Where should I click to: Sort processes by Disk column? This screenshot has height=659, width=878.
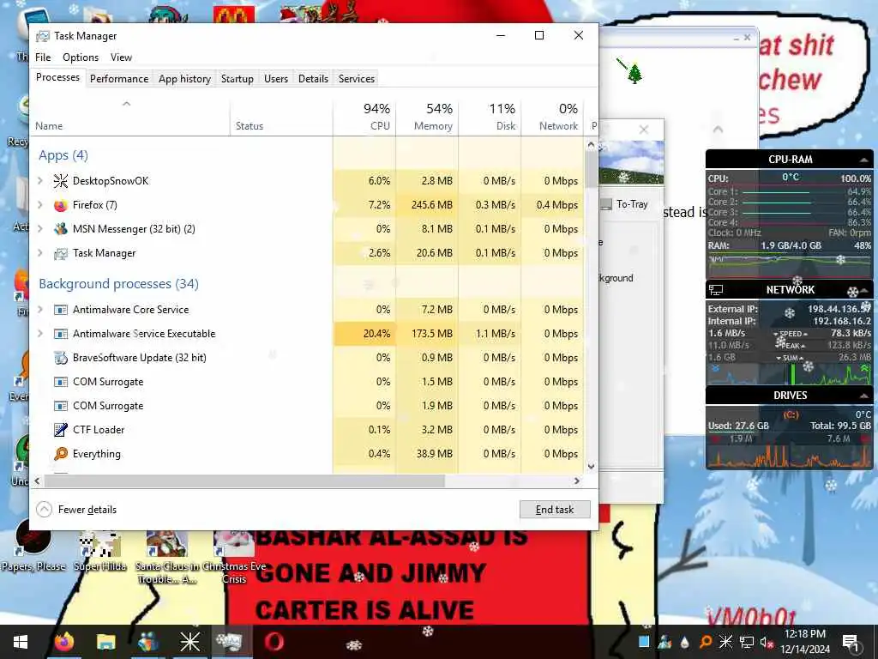click(490, 117)
